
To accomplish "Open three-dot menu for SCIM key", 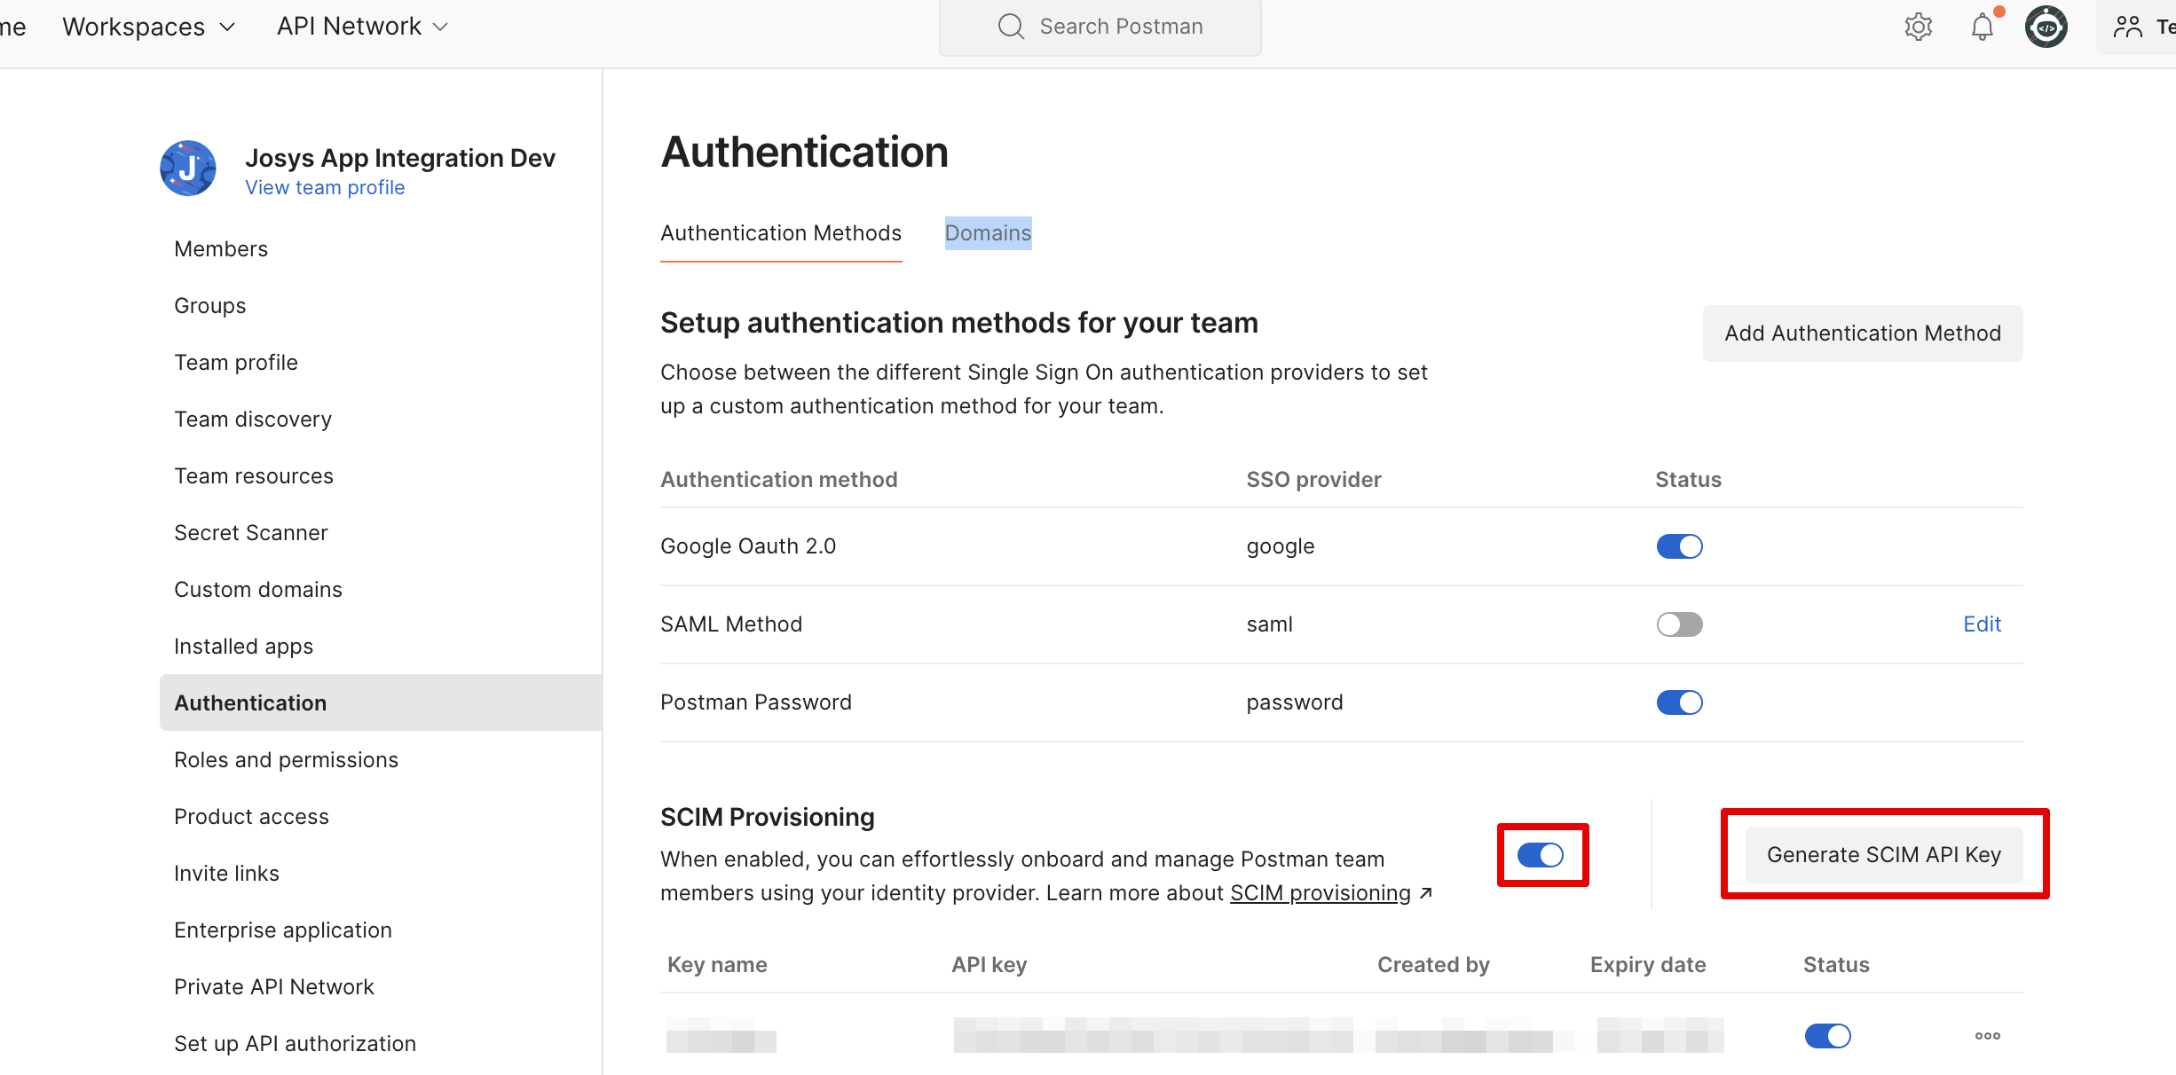I will (1987, 1036).
